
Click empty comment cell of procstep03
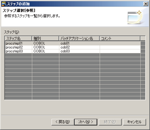[120, 51]
